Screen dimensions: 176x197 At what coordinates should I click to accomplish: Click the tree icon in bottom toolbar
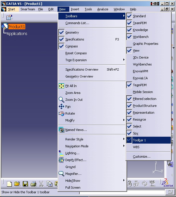coord(152,184)
